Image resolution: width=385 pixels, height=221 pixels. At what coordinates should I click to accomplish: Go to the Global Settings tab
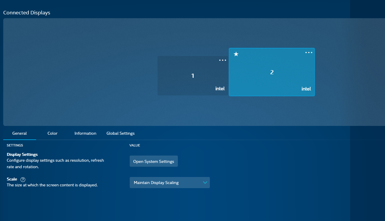[x=121, y=133]
